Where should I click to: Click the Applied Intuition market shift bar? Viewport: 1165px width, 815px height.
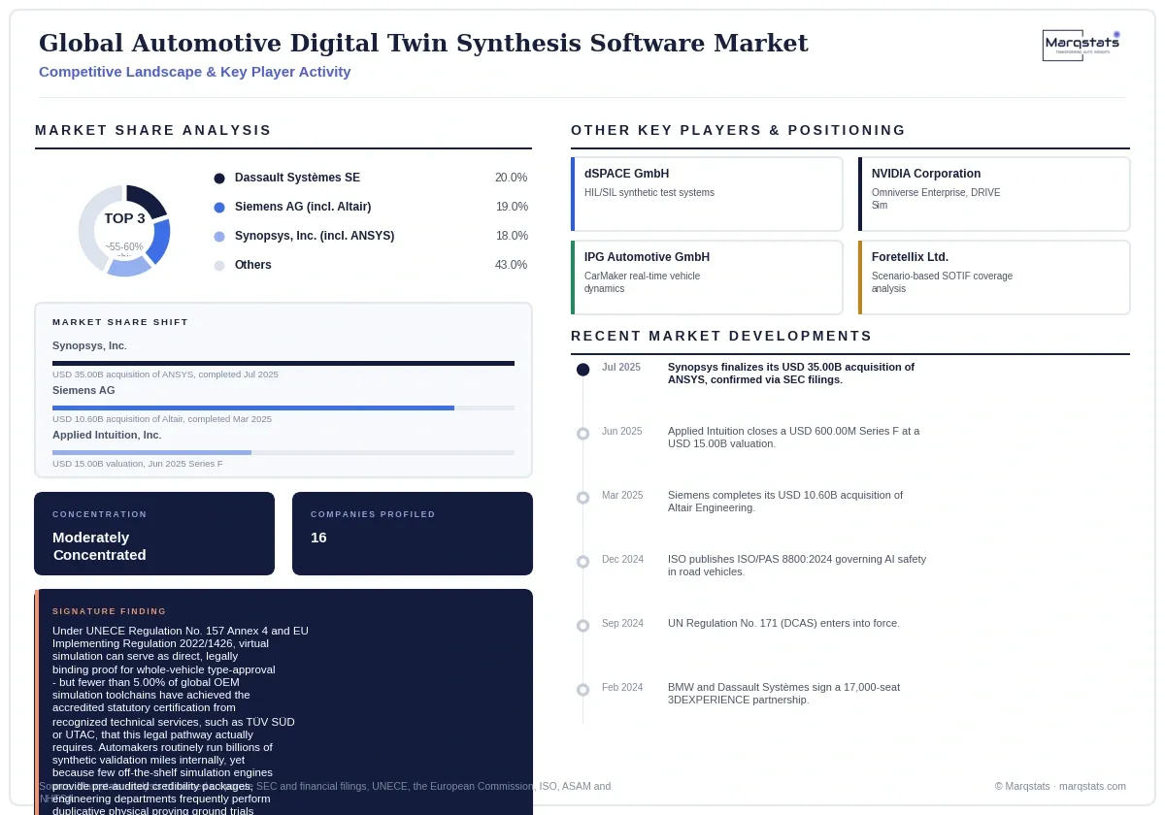(x=283, y=452)
